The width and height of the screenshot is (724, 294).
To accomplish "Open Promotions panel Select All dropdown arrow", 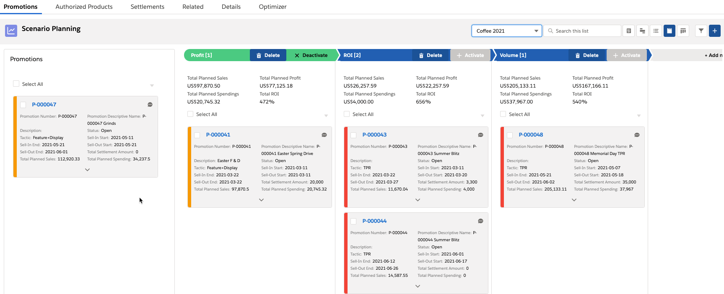I will pos(152,85).
